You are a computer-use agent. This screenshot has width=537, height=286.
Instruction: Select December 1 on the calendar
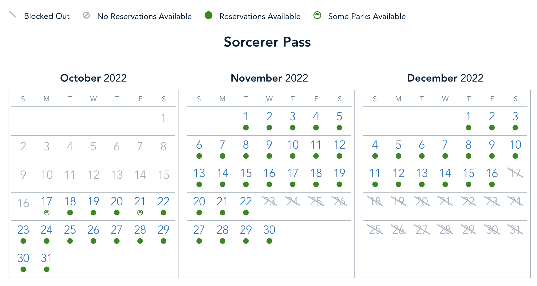click(x=468, y=117)
